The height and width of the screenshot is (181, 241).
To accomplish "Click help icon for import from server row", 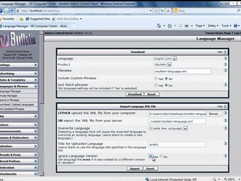I will (x=225, y=120).
